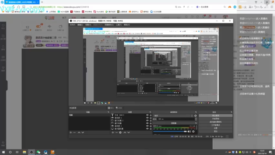Move the selected source up
275x155 pixels.
125,133
